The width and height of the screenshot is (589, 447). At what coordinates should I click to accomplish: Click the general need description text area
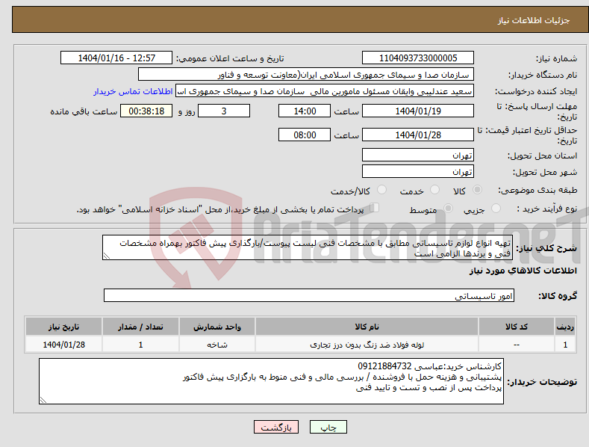[x=308, y=247]
